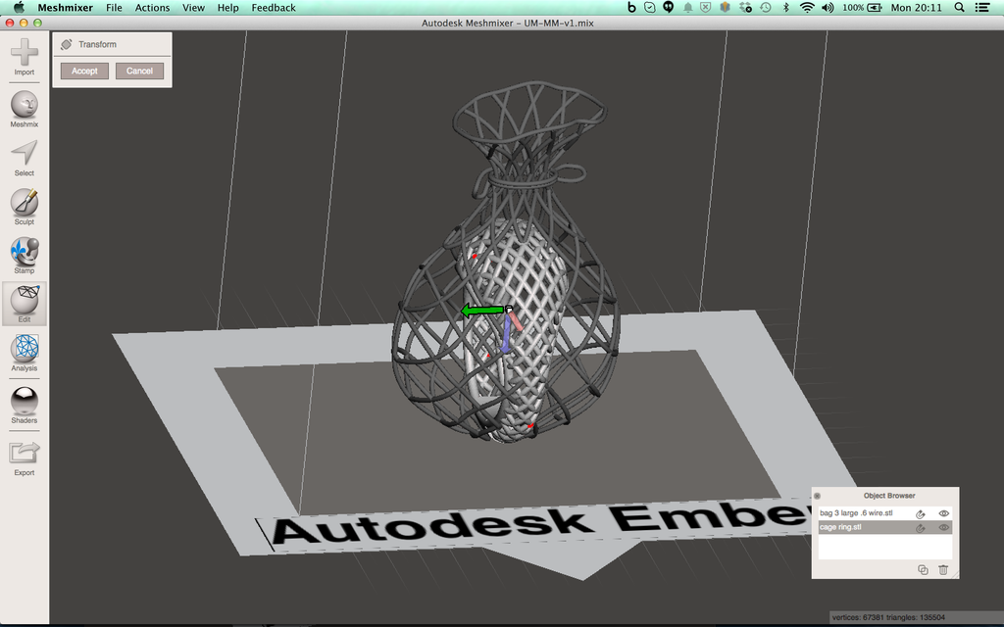
Task: Close the Object Browser panel
Action: click(x=817, y=496)
